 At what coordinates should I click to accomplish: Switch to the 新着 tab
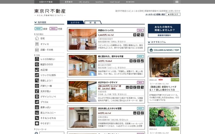tap(93, 22)
